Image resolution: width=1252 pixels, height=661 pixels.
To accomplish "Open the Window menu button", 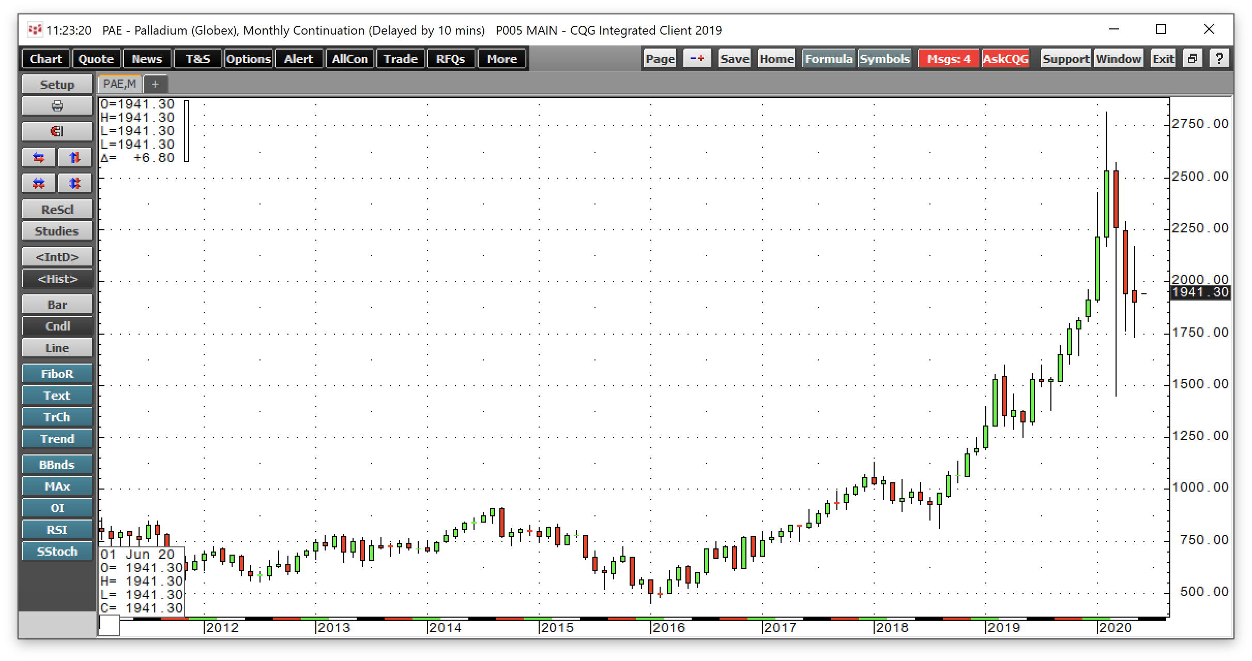I will tap(1119, 58).
